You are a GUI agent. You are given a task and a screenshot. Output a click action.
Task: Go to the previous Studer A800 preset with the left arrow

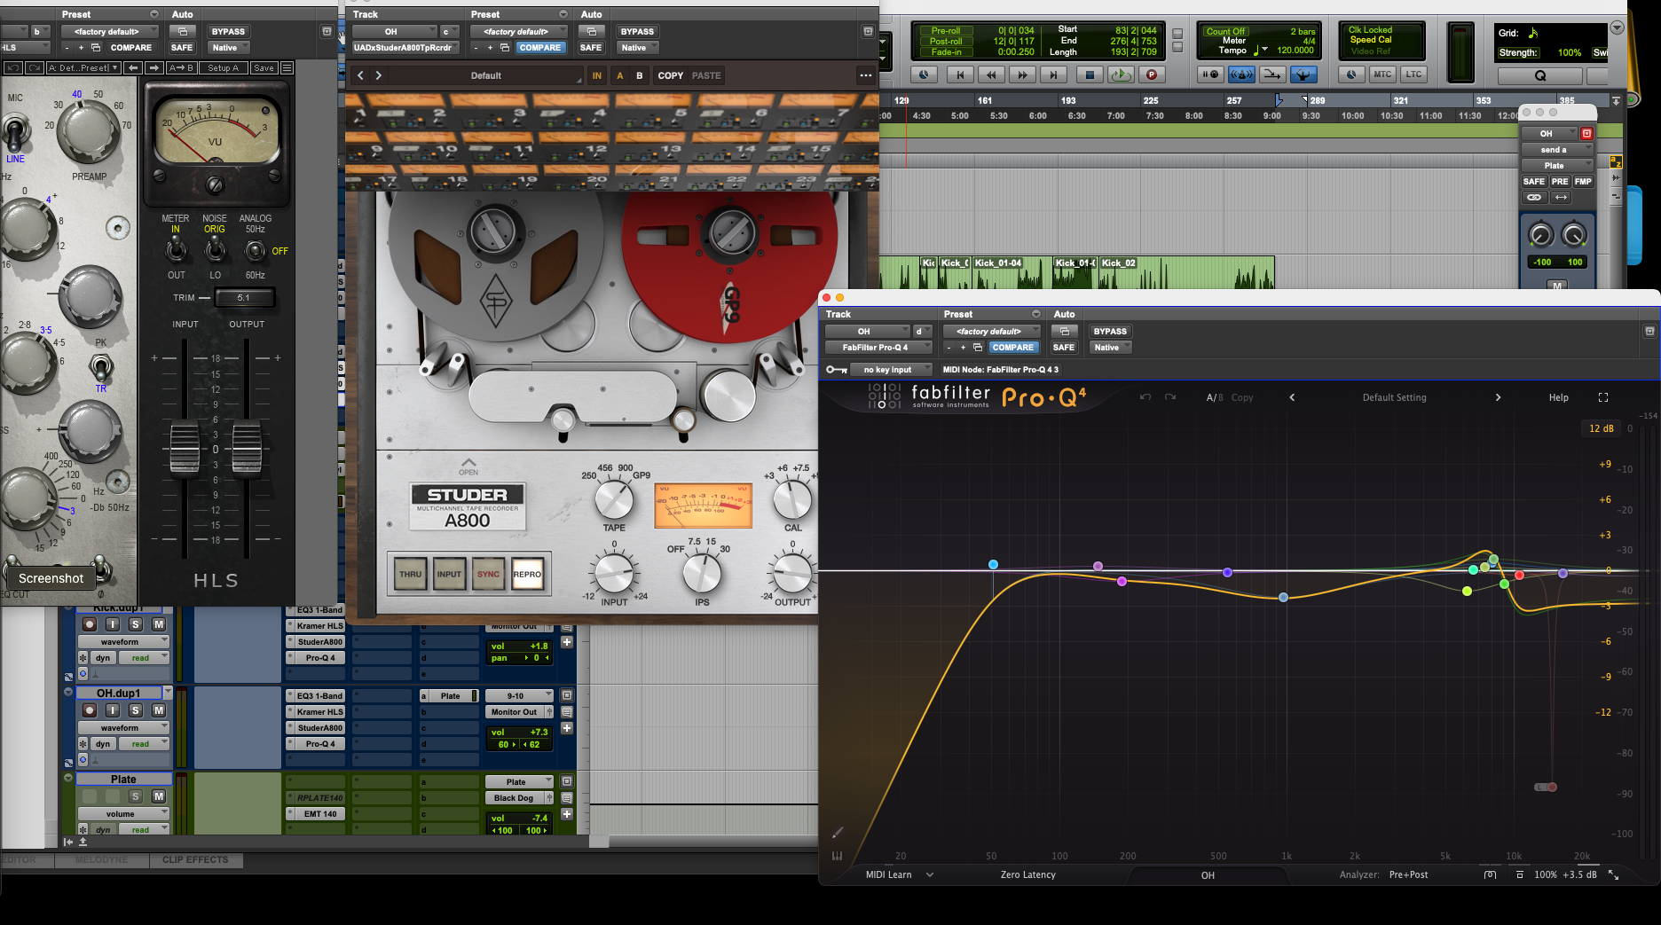point(360,75)
